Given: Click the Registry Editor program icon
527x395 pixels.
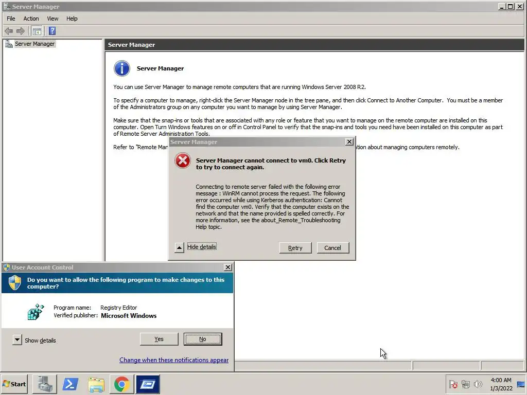Looking at the screenshot, I should [x=36, y=312].
